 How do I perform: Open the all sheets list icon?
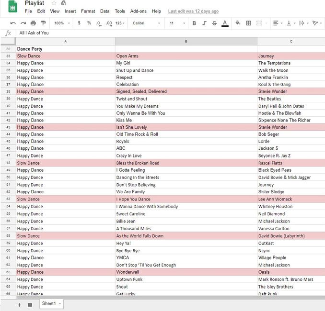coord(30,304)
